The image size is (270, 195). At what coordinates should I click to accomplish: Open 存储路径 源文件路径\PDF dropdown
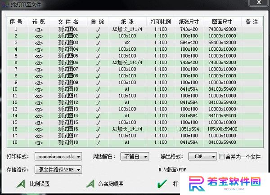(x=58, y=170)
